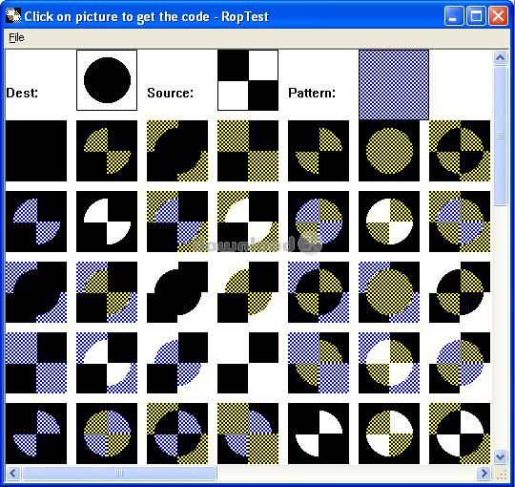Select the two black squares on white picture
Screen dimensions: 515x487
(x=248, y=363)
